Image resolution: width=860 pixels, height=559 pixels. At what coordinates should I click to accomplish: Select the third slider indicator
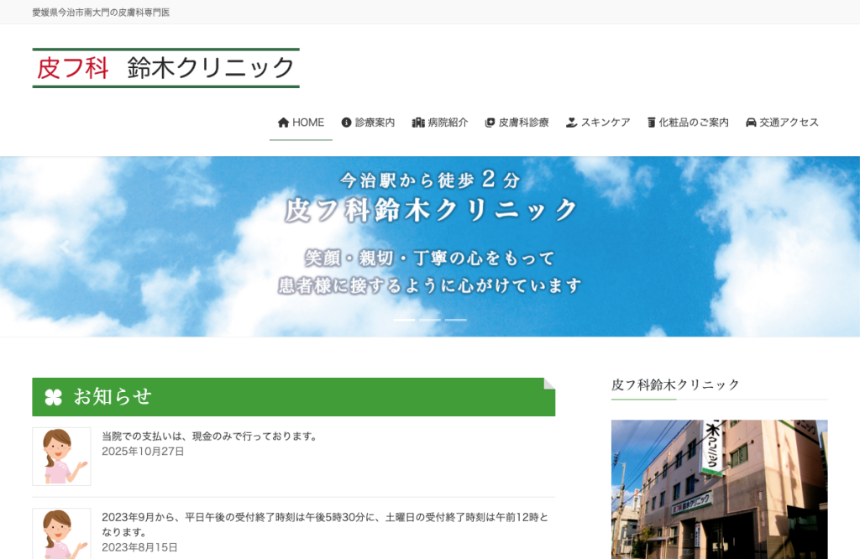pos(456,320)
